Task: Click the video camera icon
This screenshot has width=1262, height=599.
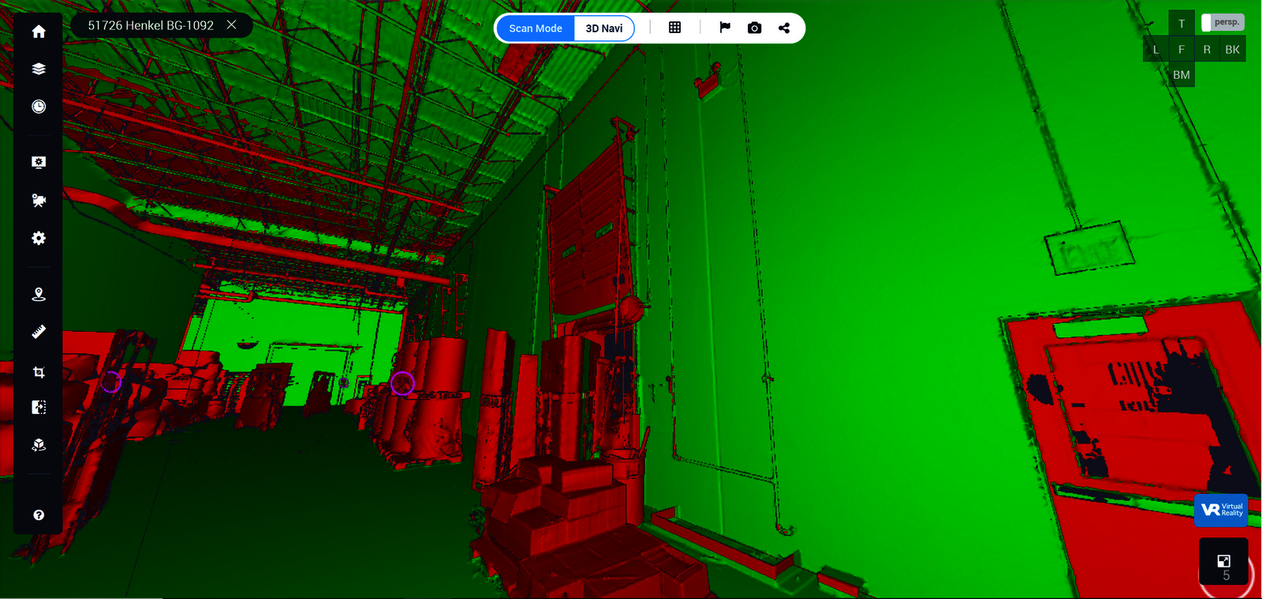Action: click(39, 200)
